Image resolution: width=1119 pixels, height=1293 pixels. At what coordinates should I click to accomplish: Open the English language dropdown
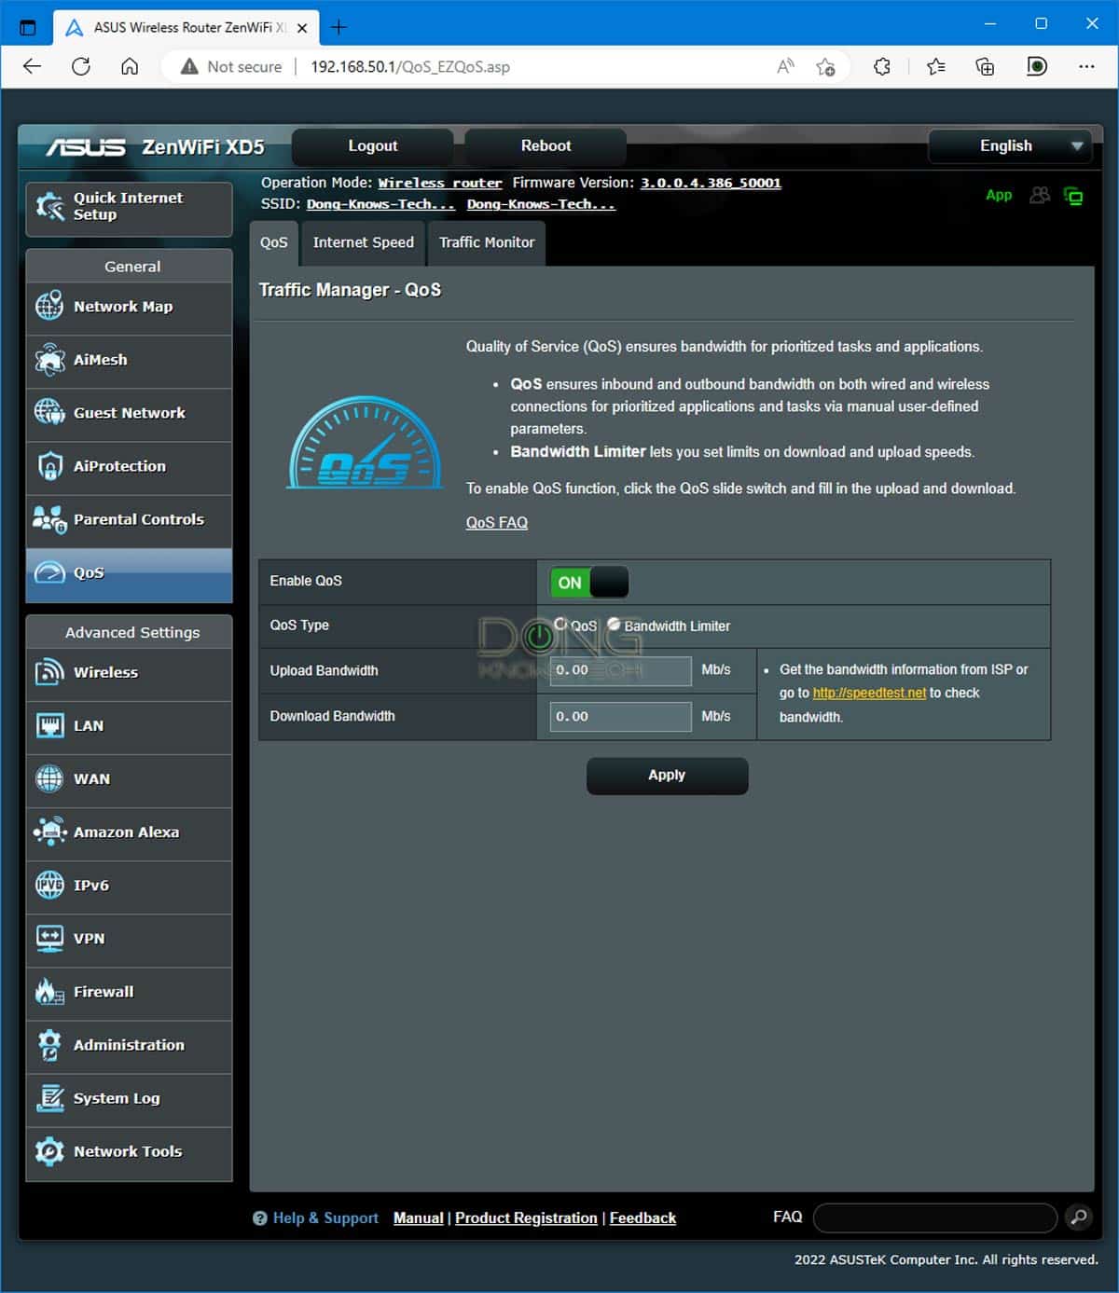(1010, 145)
